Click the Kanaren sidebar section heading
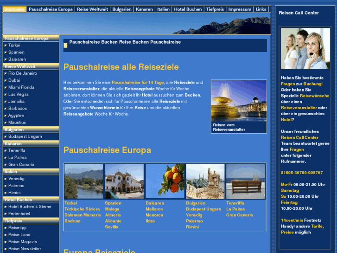This screenshot has width=337, height=253. click(x=31, y=143)
